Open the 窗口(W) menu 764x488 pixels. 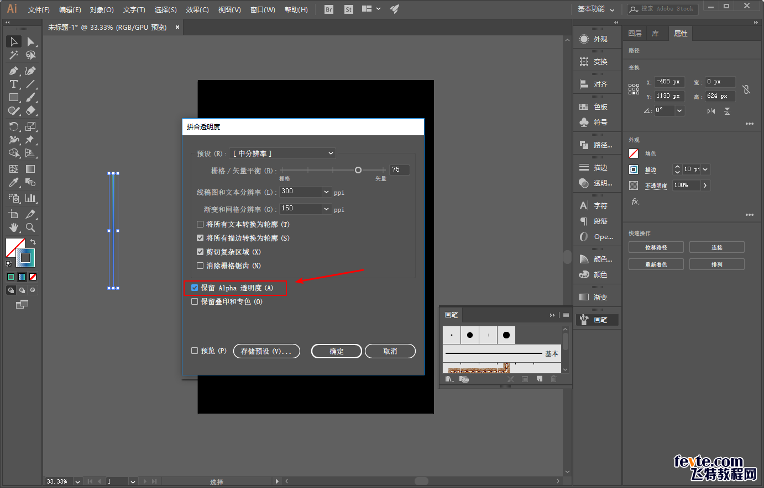click(263, 10)
